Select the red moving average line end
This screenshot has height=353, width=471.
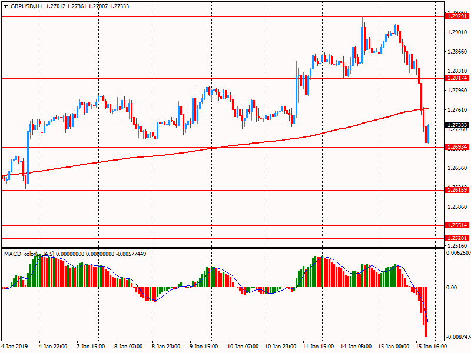point(426,109)
